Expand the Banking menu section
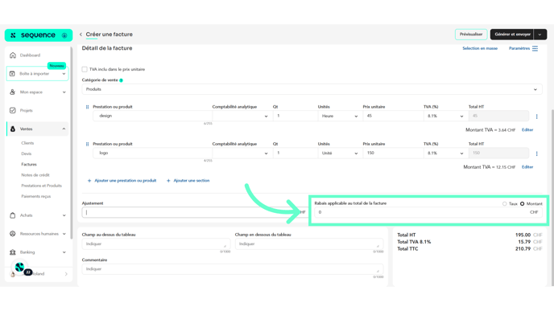Viewport: 554px width, 311px height. pos(64,252)
